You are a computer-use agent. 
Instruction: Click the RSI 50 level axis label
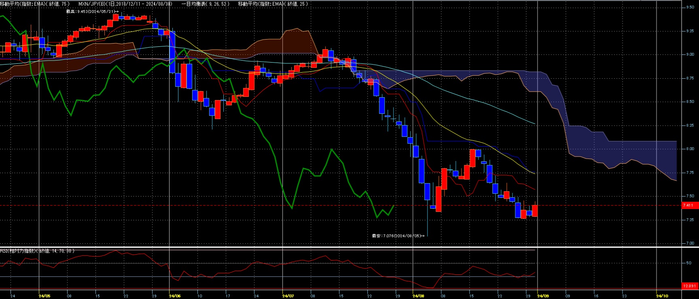coord(688,263)
